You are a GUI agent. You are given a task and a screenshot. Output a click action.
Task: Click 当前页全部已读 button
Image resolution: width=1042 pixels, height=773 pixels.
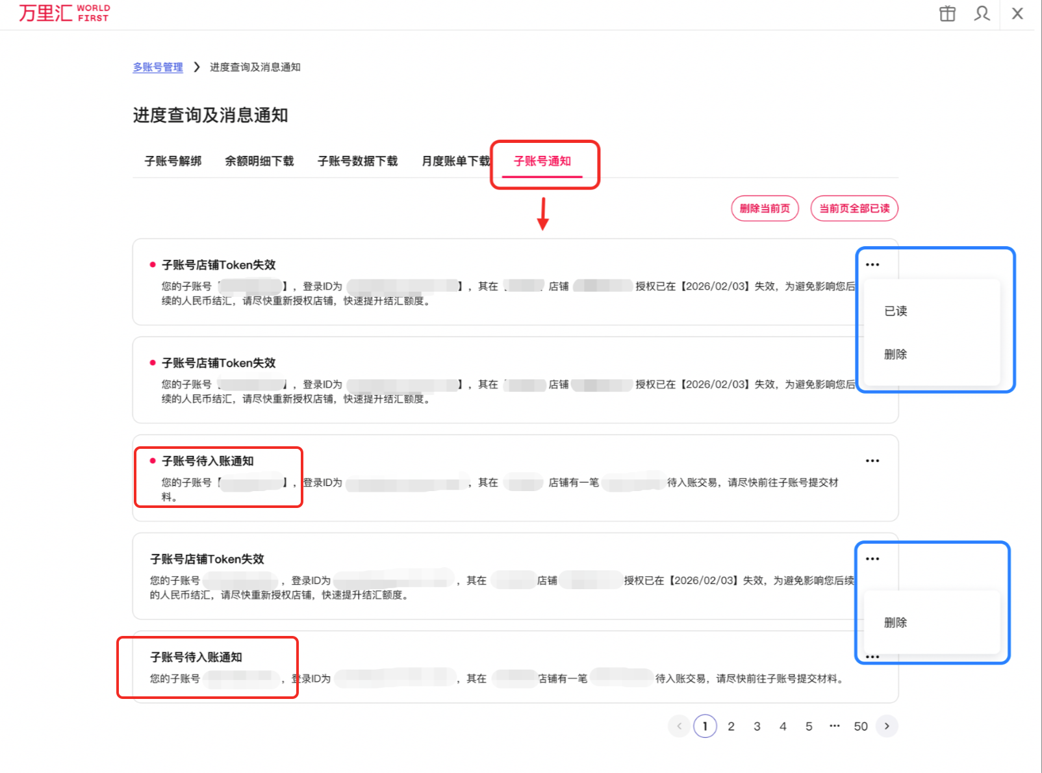point(854,209)
